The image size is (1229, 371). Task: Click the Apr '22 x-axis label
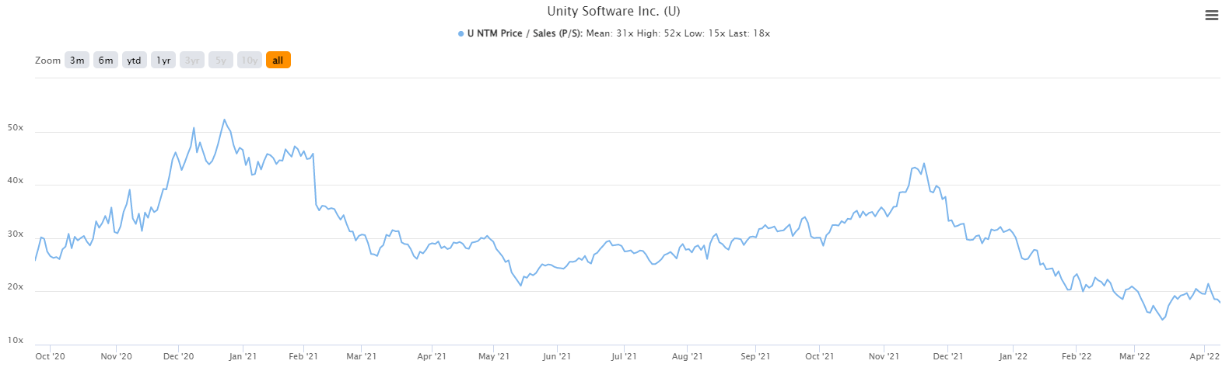tap(1204, 356)
